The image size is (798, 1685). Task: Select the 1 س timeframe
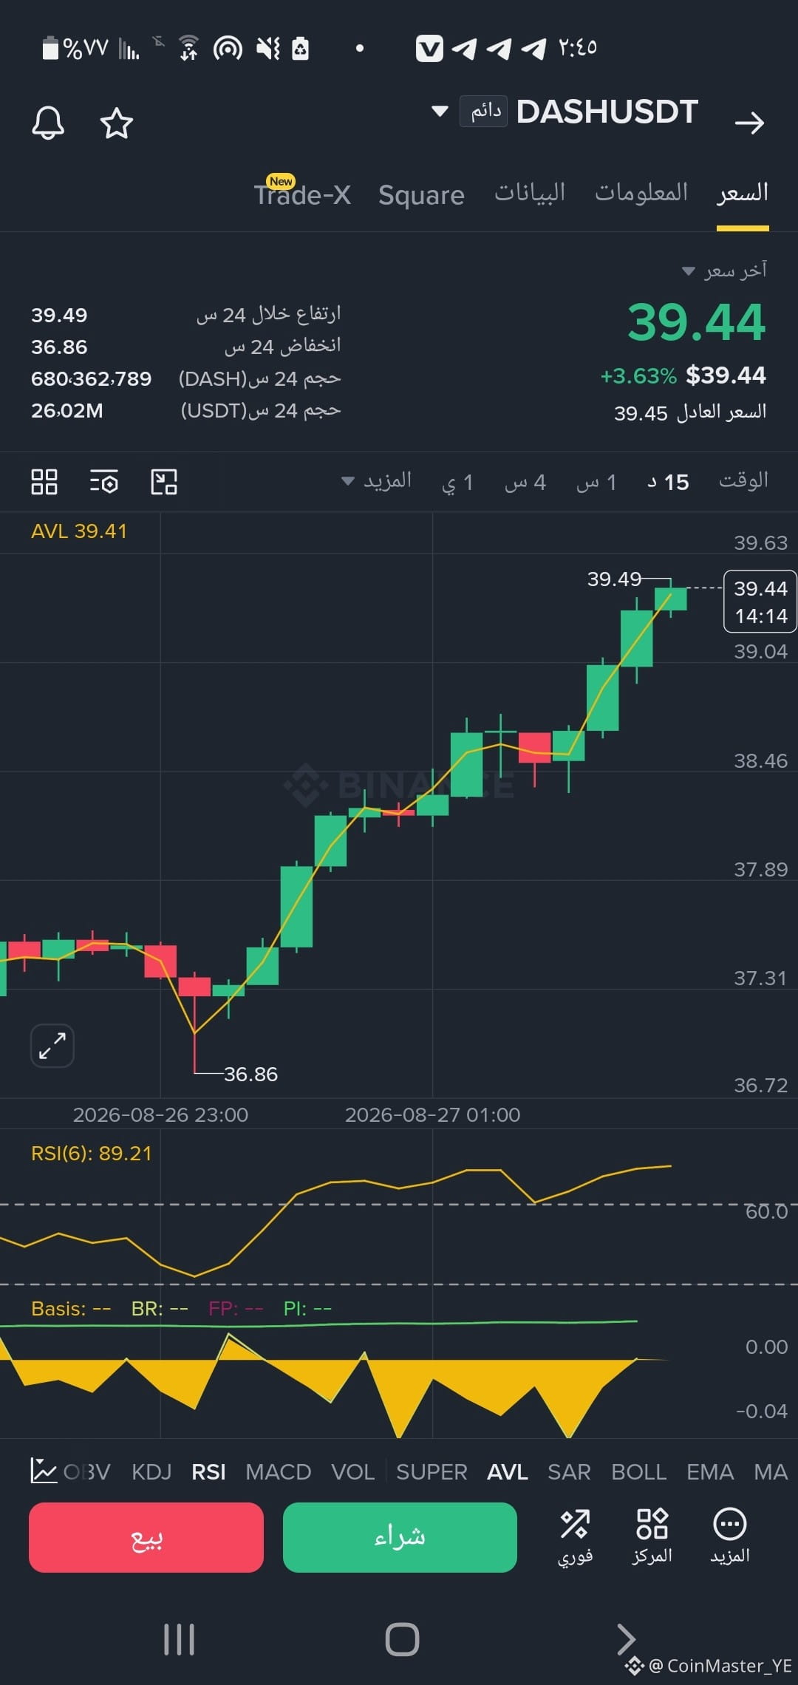coord(596,483)
